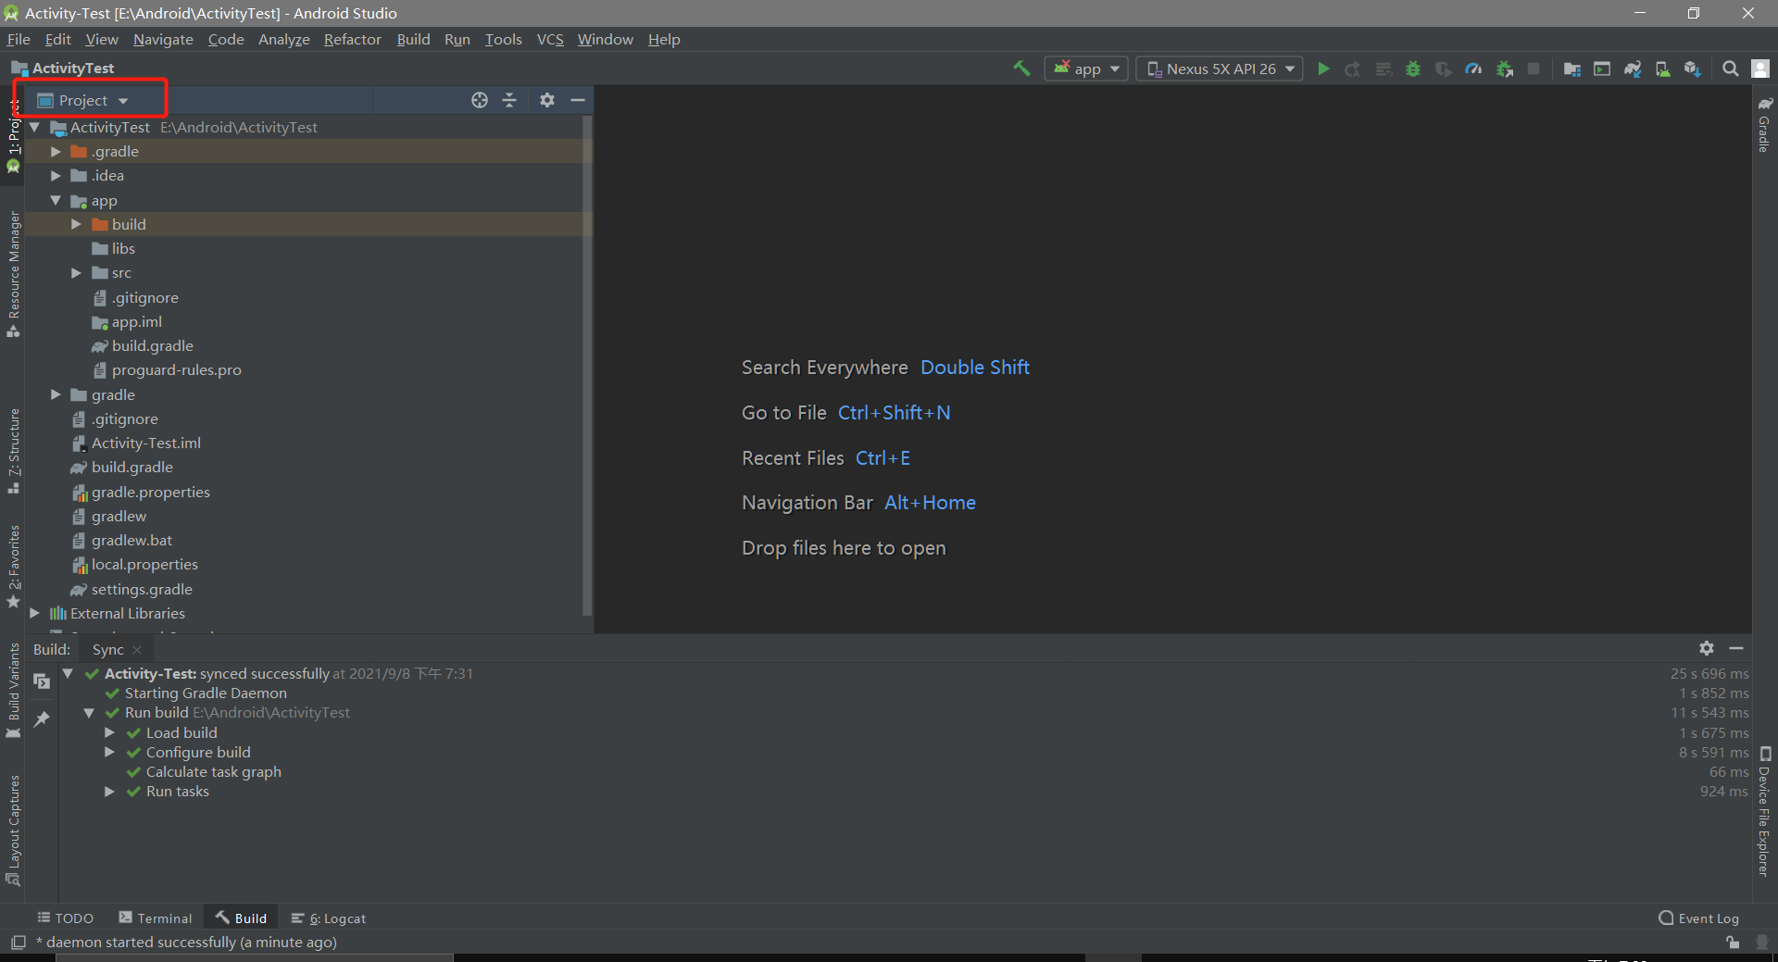Open Build Variants side tab

pyautogui.click(x=13, y=691)
